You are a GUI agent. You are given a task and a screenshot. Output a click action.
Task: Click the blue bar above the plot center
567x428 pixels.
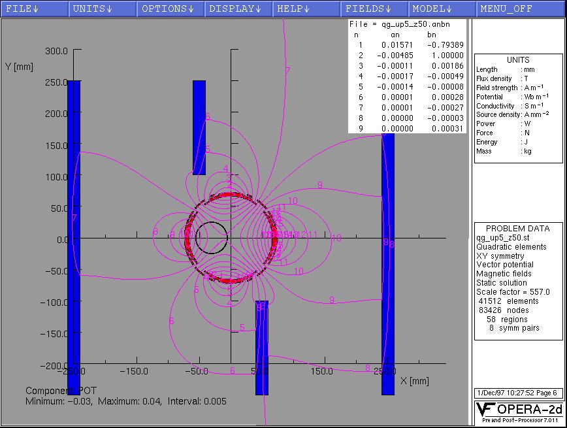click(x=199, y=127)
